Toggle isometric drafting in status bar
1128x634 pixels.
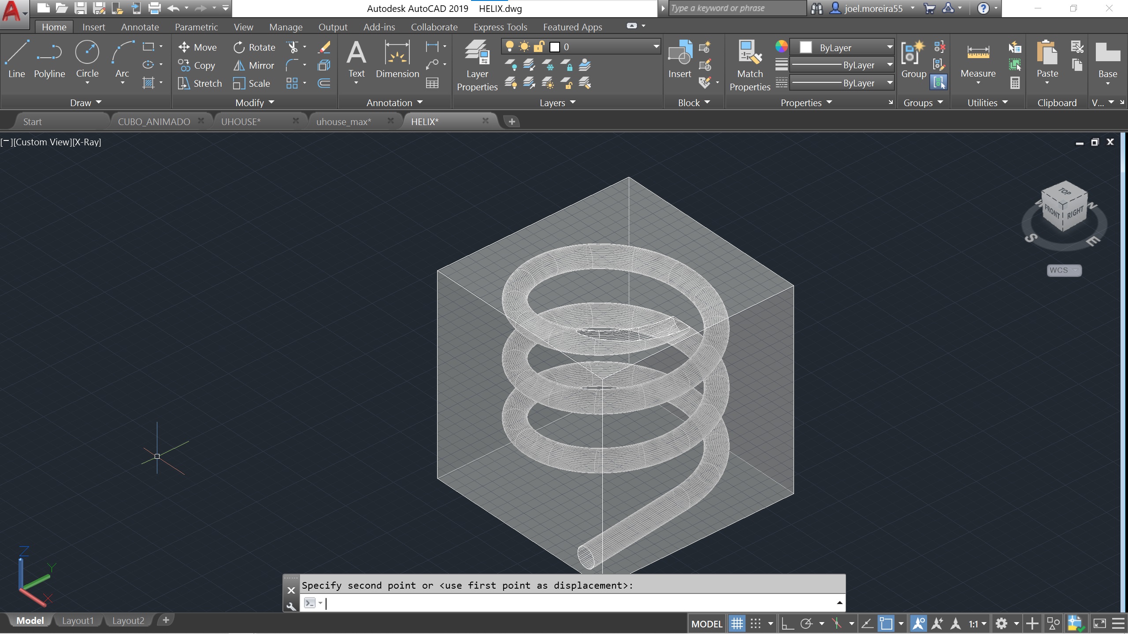coord(837,623)
